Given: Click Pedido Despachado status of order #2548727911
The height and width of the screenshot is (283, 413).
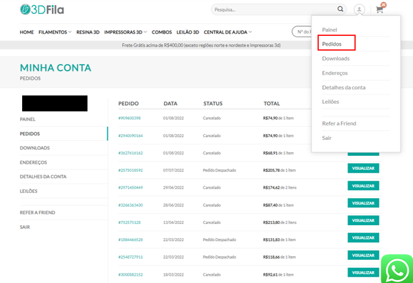Looking at the screenshot, I should 219,257.
